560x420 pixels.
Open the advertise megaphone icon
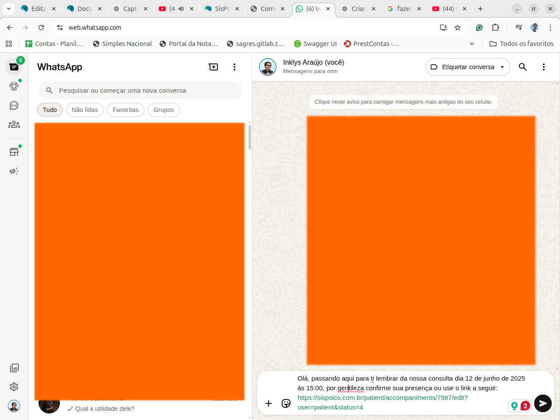point(14,171)
